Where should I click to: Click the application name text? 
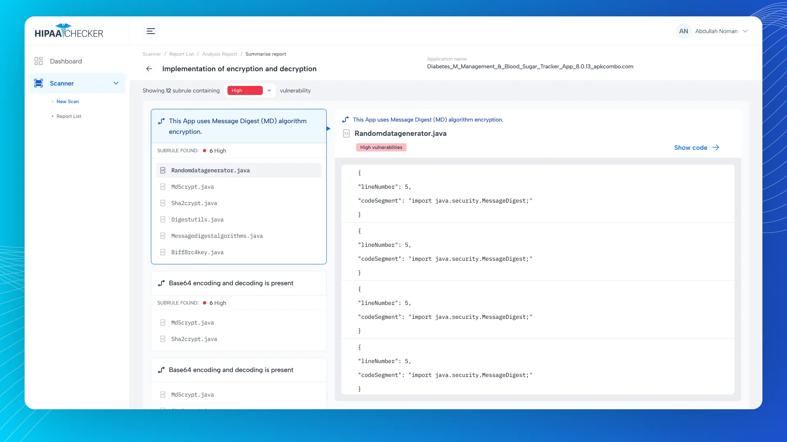click(x=530, y=66)
